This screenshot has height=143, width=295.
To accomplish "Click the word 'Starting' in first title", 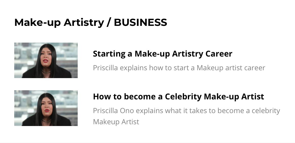I will point(109,54).
